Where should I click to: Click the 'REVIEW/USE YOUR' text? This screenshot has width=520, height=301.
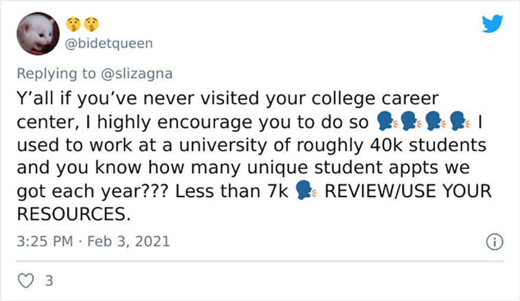click(408, 191)
